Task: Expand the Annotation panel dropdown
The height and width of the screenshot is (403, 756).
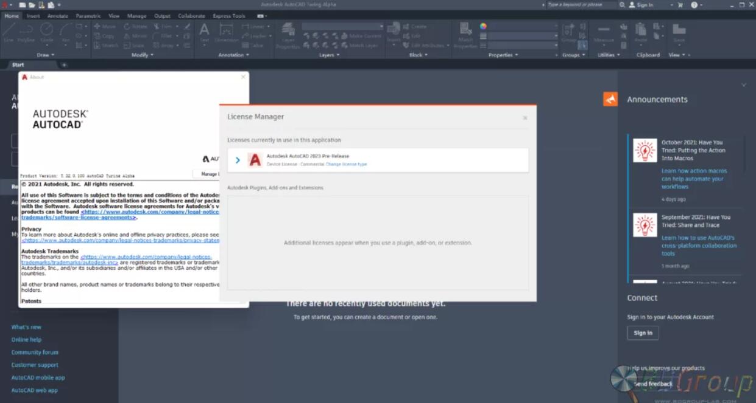Action: pyautogui.click(x=234, y=55)
